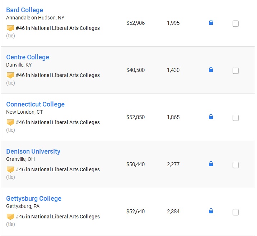Image resolution: width=257 pixels, height=236 pixels.
Task: Click the gold ranking badge under Bard College
Action: tap(10, 28)
